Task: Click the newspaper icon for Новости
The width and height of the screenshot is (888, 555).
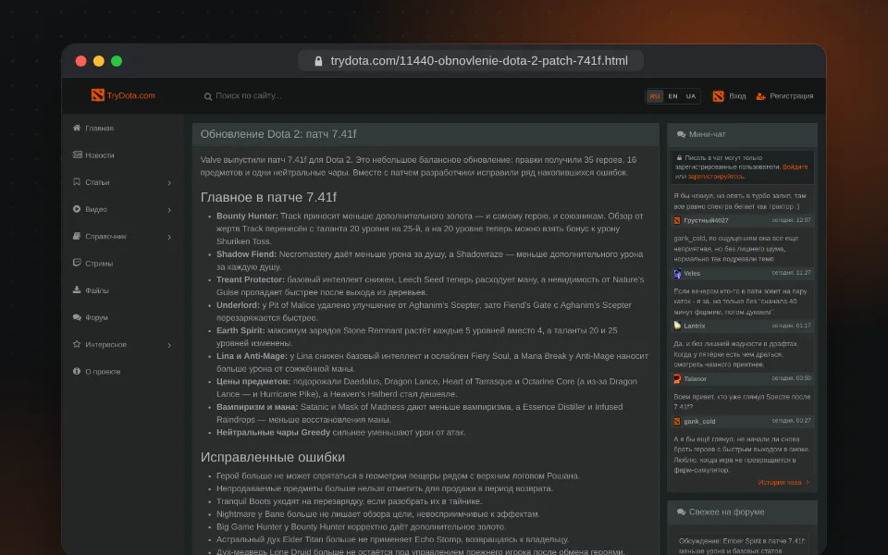Action: click(77, 154)
